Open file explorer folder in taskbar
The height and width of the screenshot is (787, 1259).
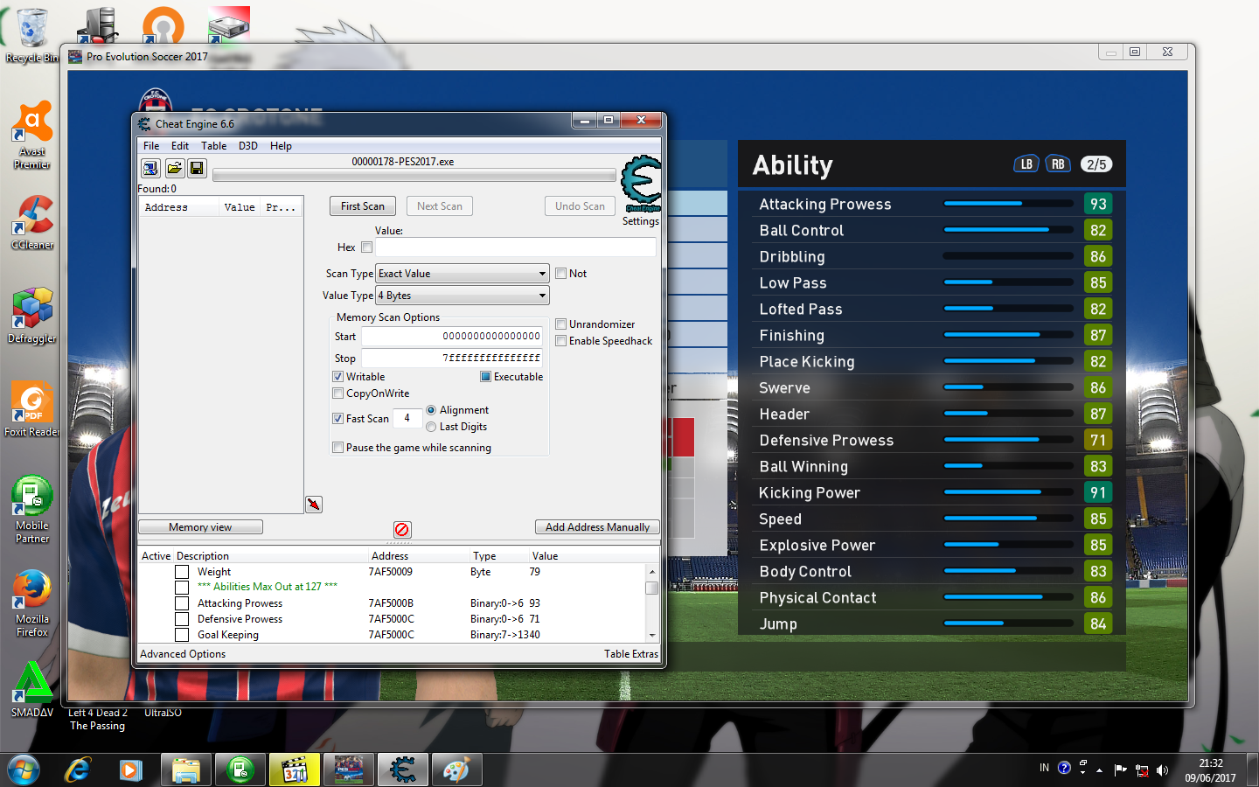(186, 770)
